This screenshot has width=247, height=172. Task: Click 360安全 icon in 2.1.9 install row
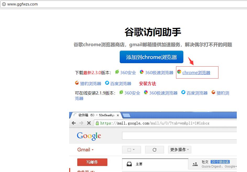(x=121, y=92)
